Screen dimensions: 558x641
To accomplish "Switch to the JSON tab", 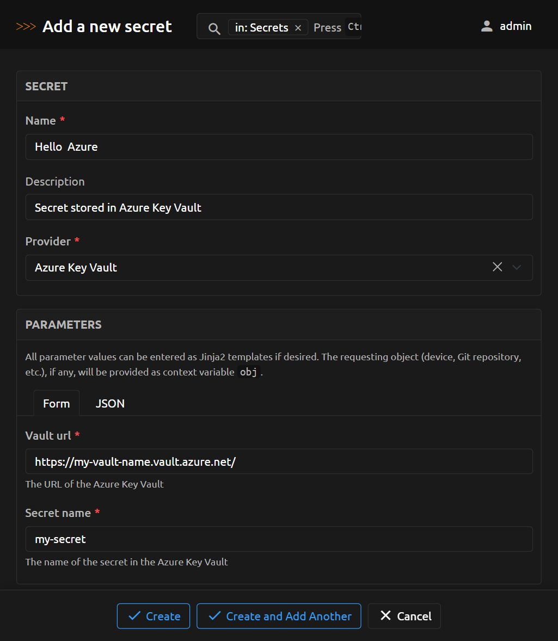I will point(110,403).
